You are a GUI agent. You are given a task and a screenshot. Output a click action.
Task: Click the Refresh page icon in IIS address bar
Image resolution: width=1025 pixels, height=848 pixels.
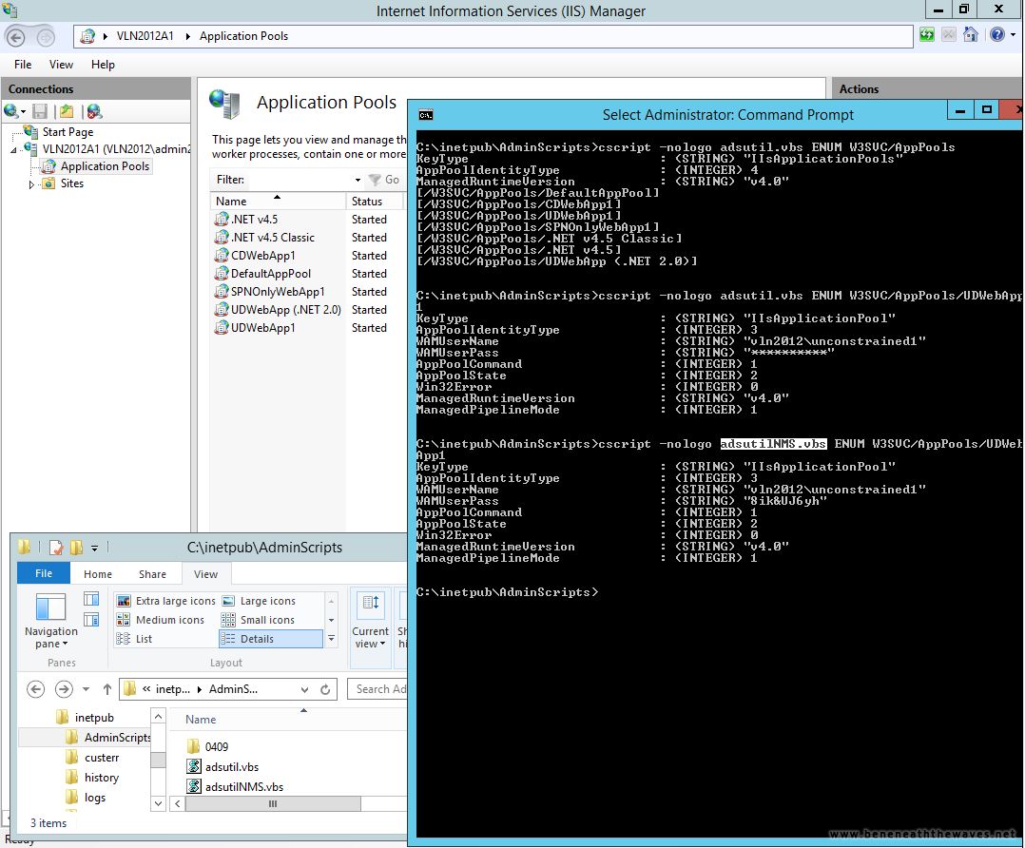927,34
